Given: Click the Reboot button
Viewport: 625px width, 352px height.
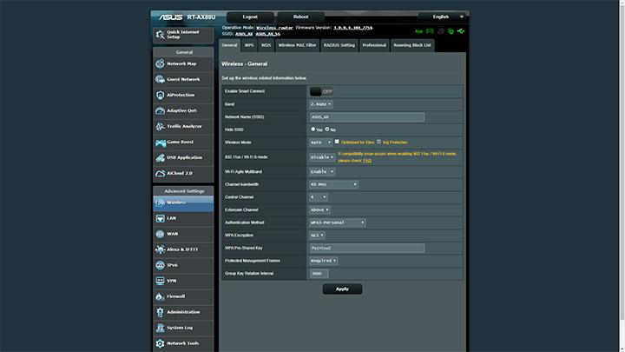Looking at the screenshot, I should coord(300,17).
